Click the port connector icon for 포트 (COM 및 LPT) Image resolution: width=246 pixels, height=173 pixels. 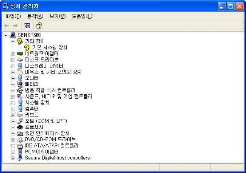click(20, 121)
